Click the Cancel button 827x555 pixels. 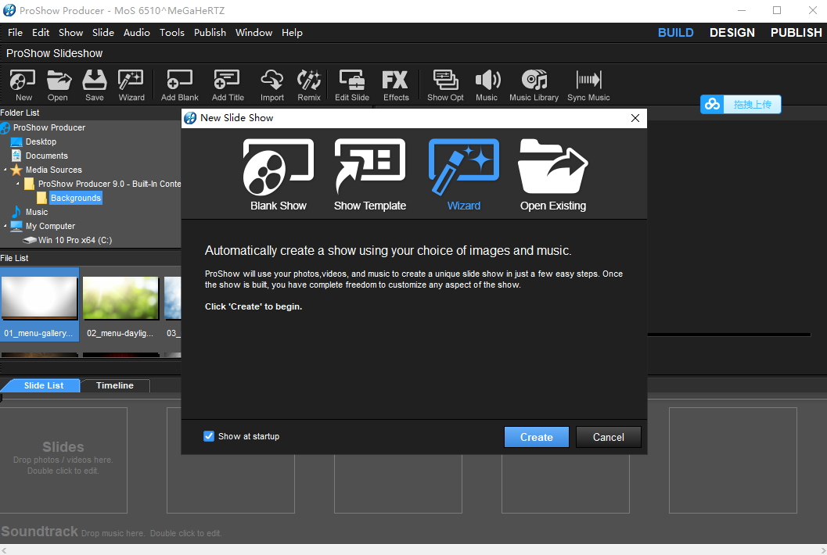[608, 437]
